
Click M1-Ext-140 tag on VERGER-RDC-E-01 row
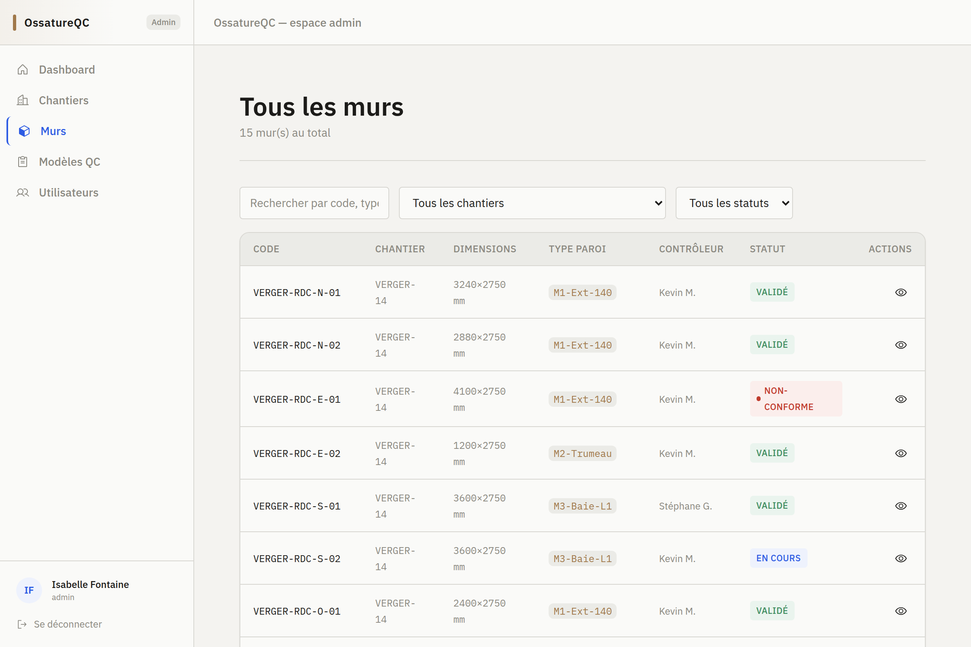point(583,400)
